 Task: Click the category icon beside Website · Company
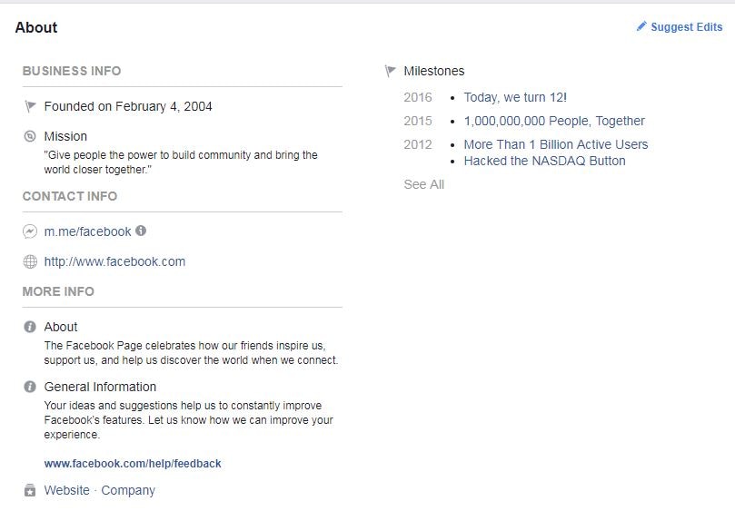click(x=30, y=490)
